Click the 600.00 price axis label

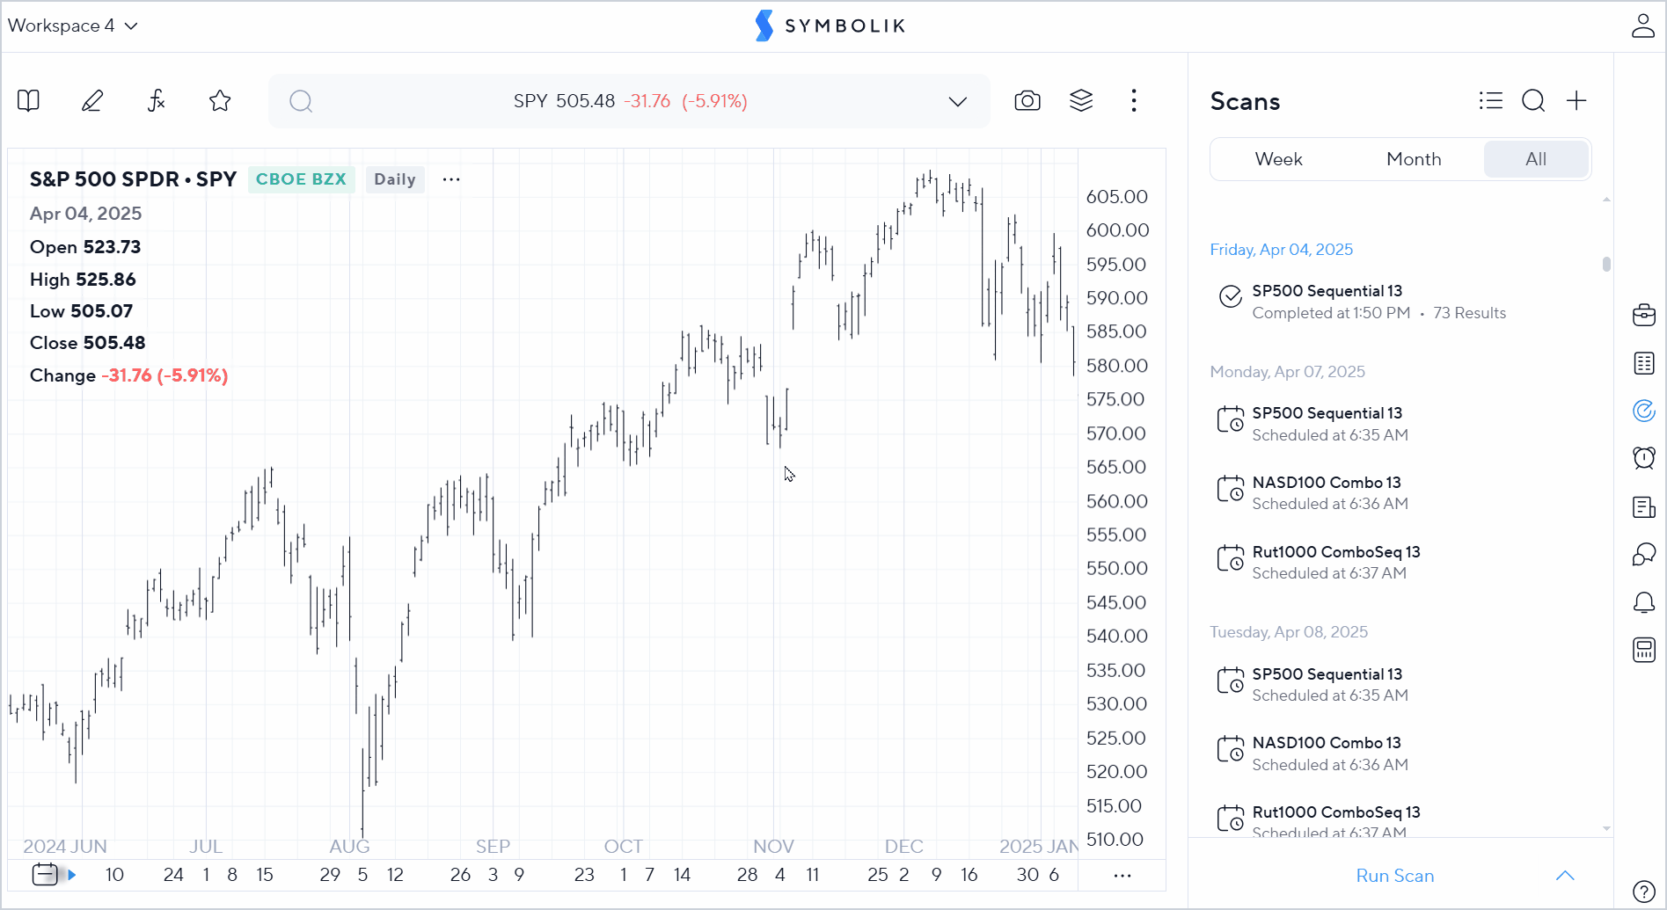tap(1117, 230)
